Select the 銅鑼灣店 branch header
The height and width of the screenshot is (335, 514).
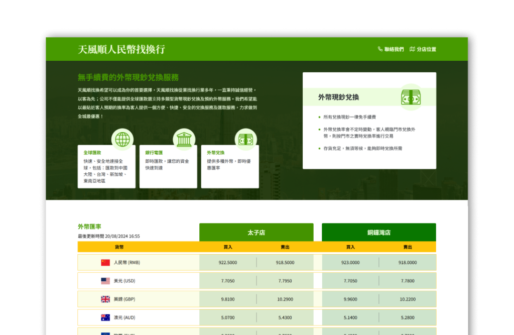[378, 233]
